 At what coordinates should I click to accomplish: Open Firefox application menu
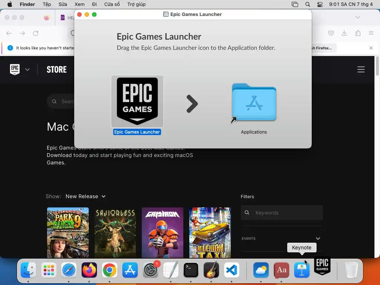[x=371, y=33]
